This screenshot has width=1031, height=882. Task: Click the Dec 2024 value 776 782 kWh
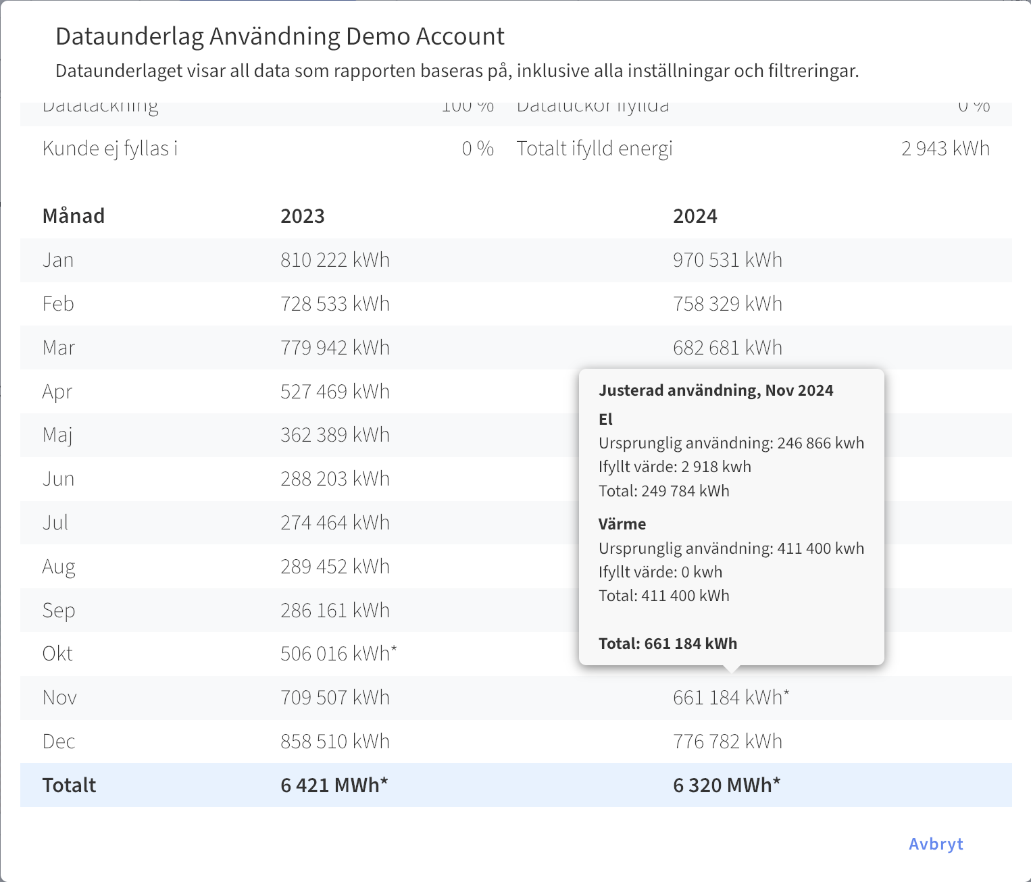[x=727, y=741]
